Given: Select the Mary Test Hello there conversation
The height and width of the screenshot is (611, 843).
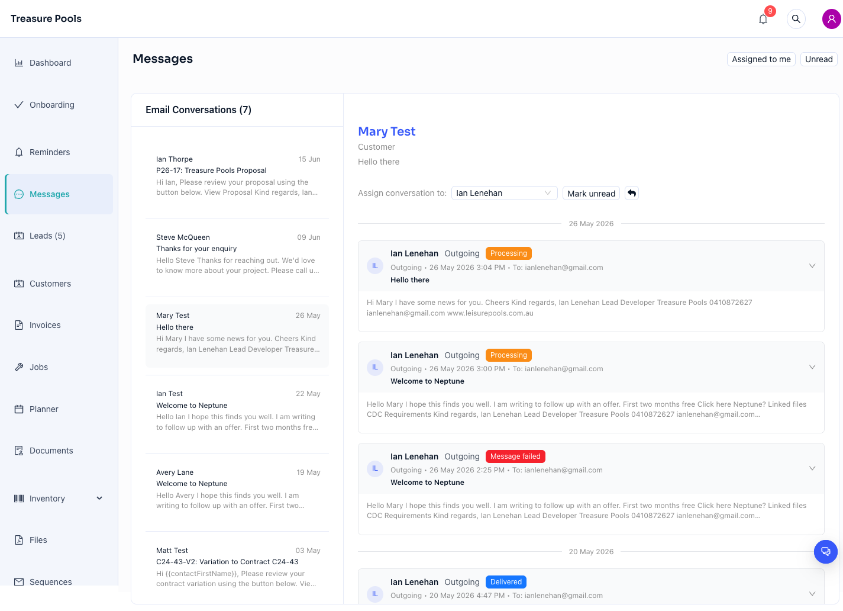Looking at the screenshot, I should (237, 336).
